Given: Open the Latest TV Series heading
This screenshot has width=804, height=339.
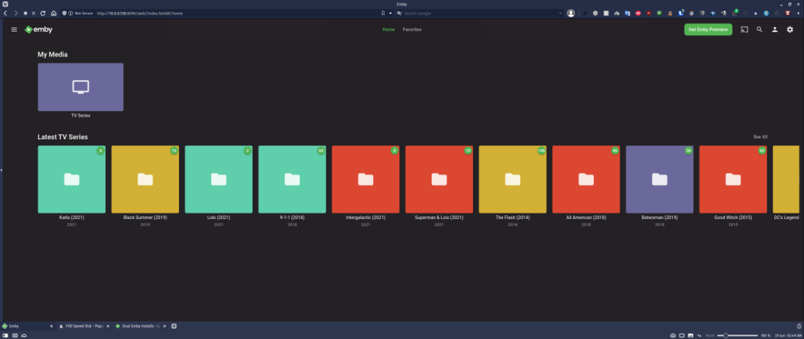Looking at the screenshot, I should pyautogui.click(x=62, y=137).
